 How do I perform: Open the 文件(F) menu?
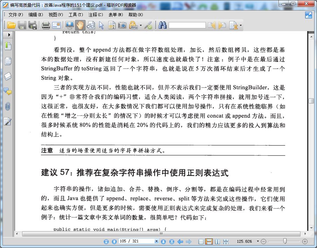pos(15,15)
